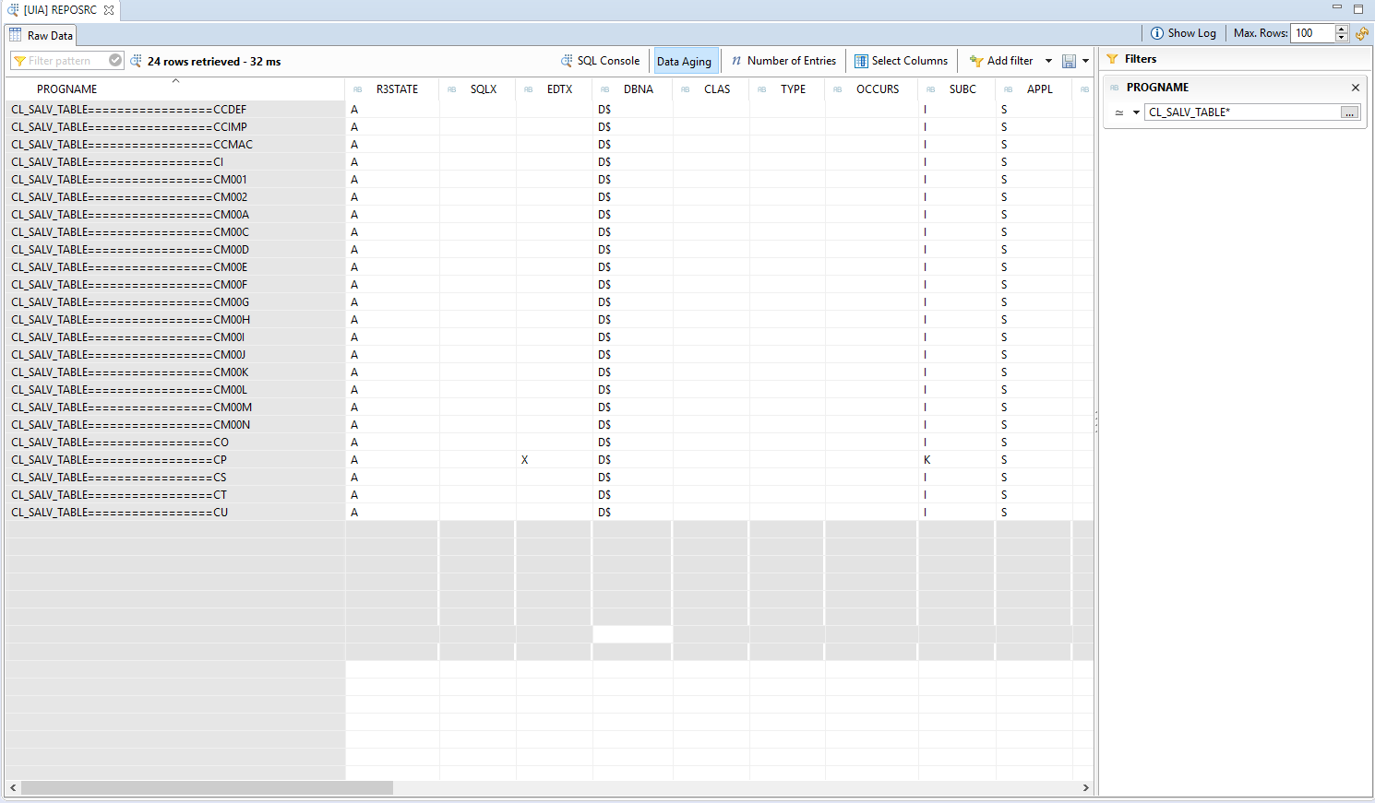Click the Number of Entries button
The width and height of the screenshot is (1375, 803).
click(783, 61)
